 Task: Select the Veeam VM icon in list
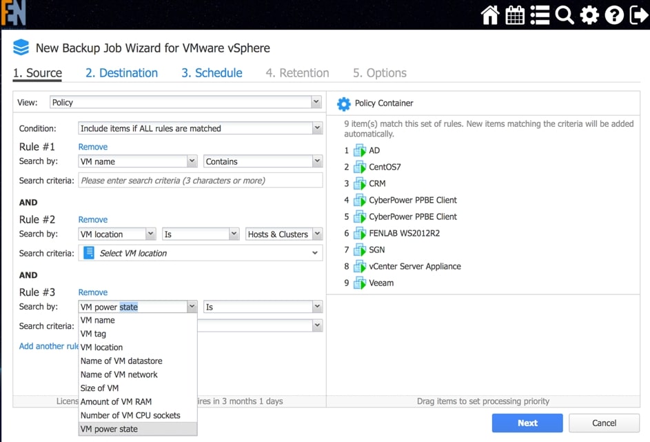coord(359,283)
